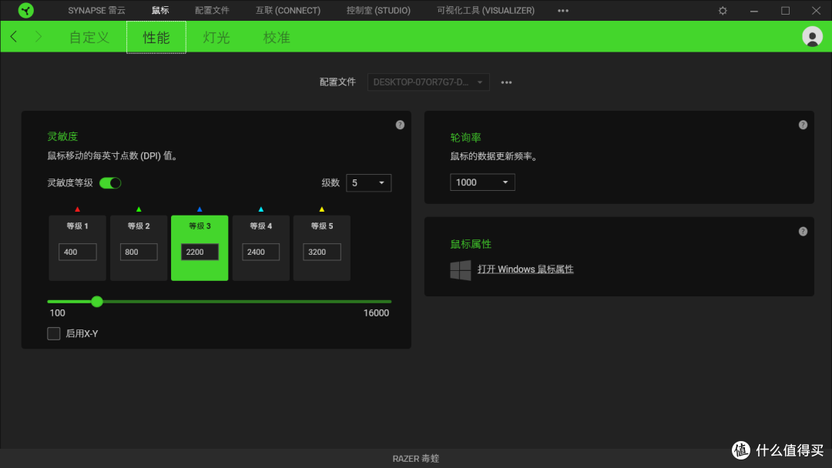Open the user account avatar
Viewport: 832px width, 468px height.
point(812,37)
